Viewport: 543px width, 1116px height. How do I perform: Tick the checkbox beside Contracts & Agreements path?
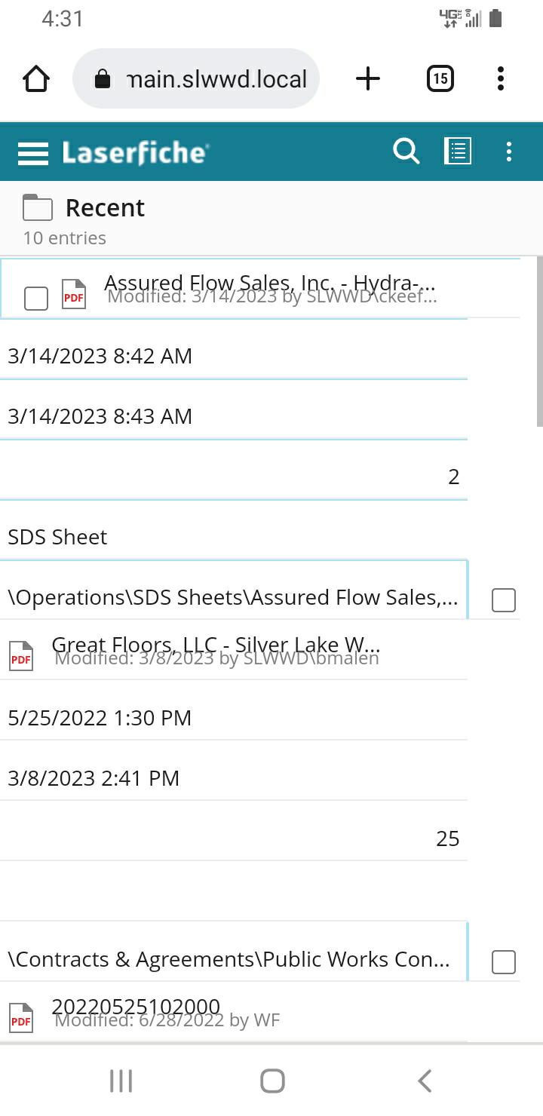click(x=504, y=962)
